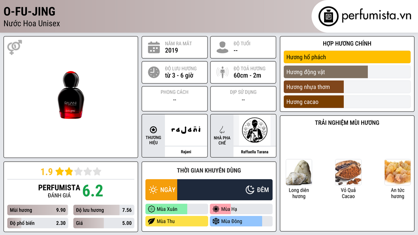Click the first gold rating star

60,171
